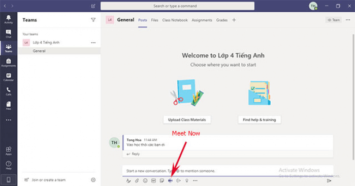
Task: Click the mobile app download icon
Action: click(x=8, y=180)
